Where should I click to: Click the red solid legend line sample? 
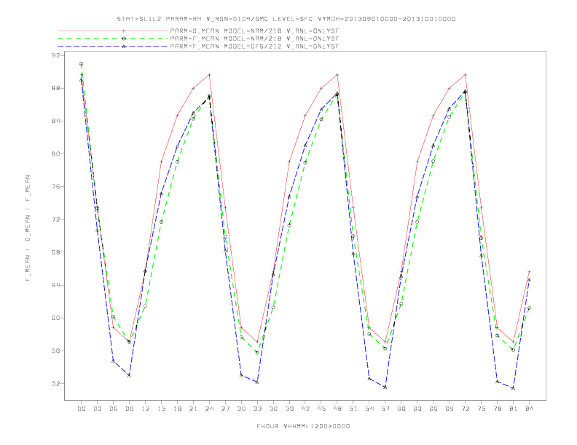tap(113, 31)
